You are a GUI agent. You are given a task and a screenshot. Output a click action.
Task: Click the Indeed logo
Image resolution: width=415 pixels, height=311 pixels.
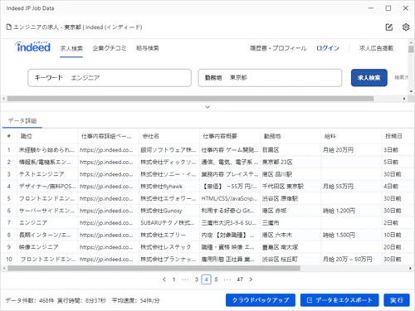pyautogui.click(x=33, y=46)
